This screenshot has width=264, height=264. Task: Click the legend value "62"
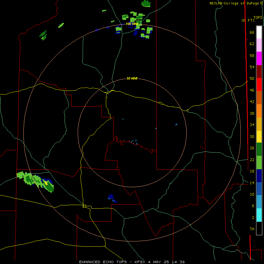(252, 44)
